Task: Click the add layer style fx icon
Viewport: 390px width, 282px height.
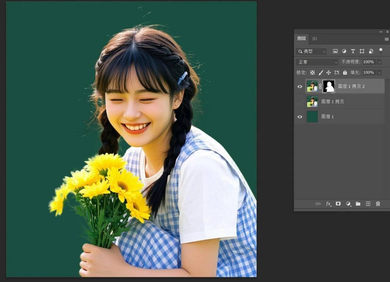Action: [328, 204]
